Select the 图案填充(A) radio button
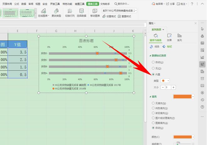207x145 pixels. [153, 123]
